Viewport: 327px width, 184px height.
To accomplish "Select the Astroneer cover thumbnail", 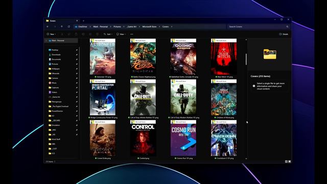I will click(103, 57).
